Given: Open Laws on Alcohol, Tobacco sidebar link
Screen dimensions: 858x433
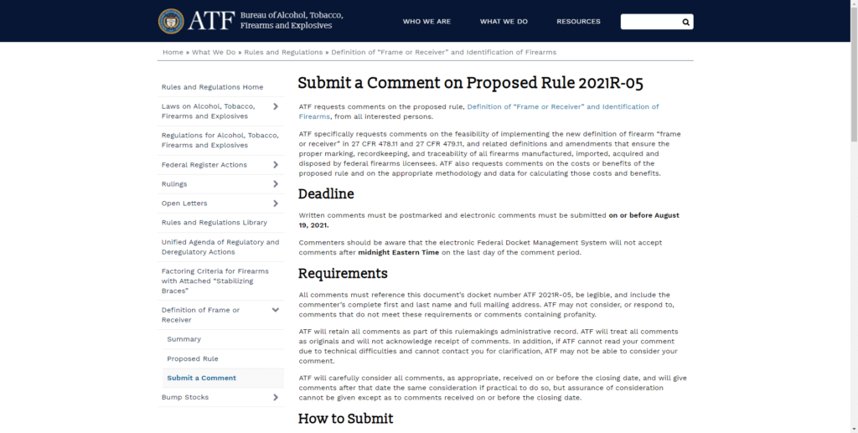Looking at the screenshot, I should pos(208,111).
